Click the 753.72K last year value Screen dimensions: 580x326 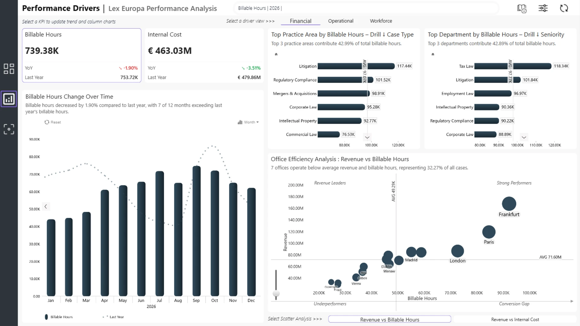[x=129, y=77]
